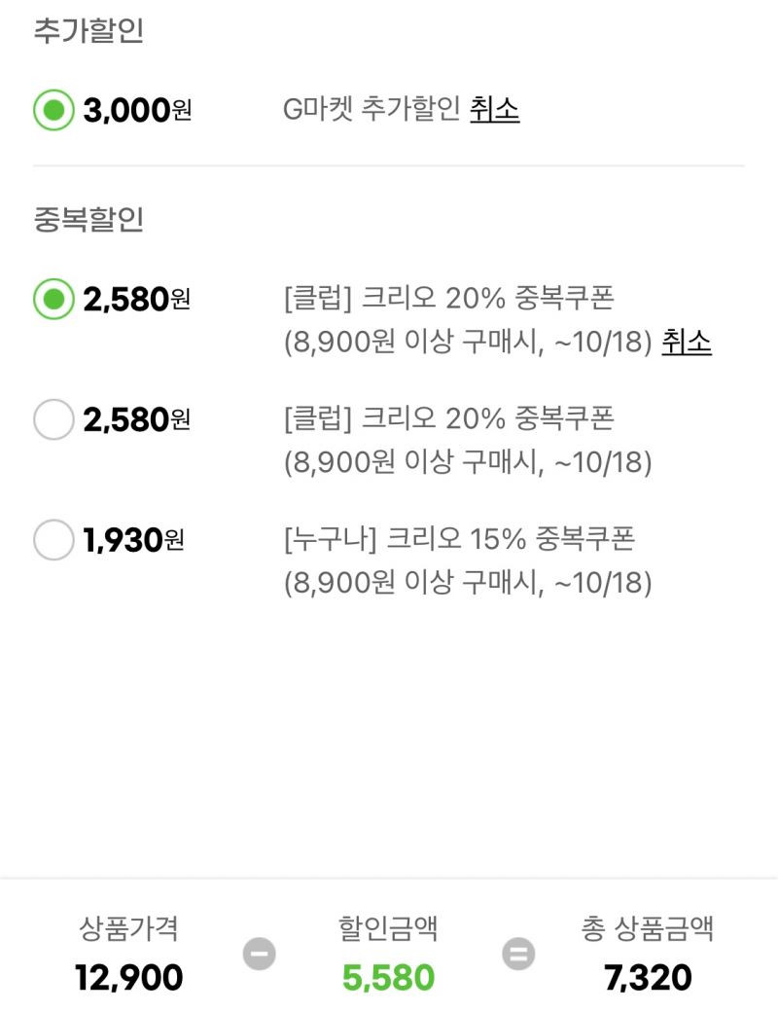Click 취소 next to the ~10/18 club coupon

(x=687, y=342)
